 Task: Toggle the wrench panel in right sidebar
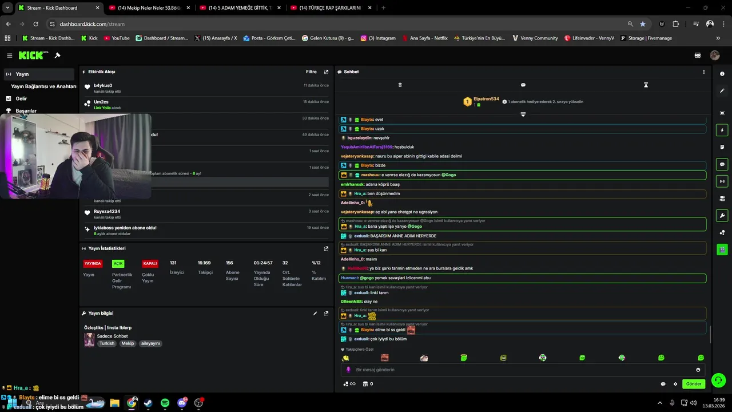[722, 216]
